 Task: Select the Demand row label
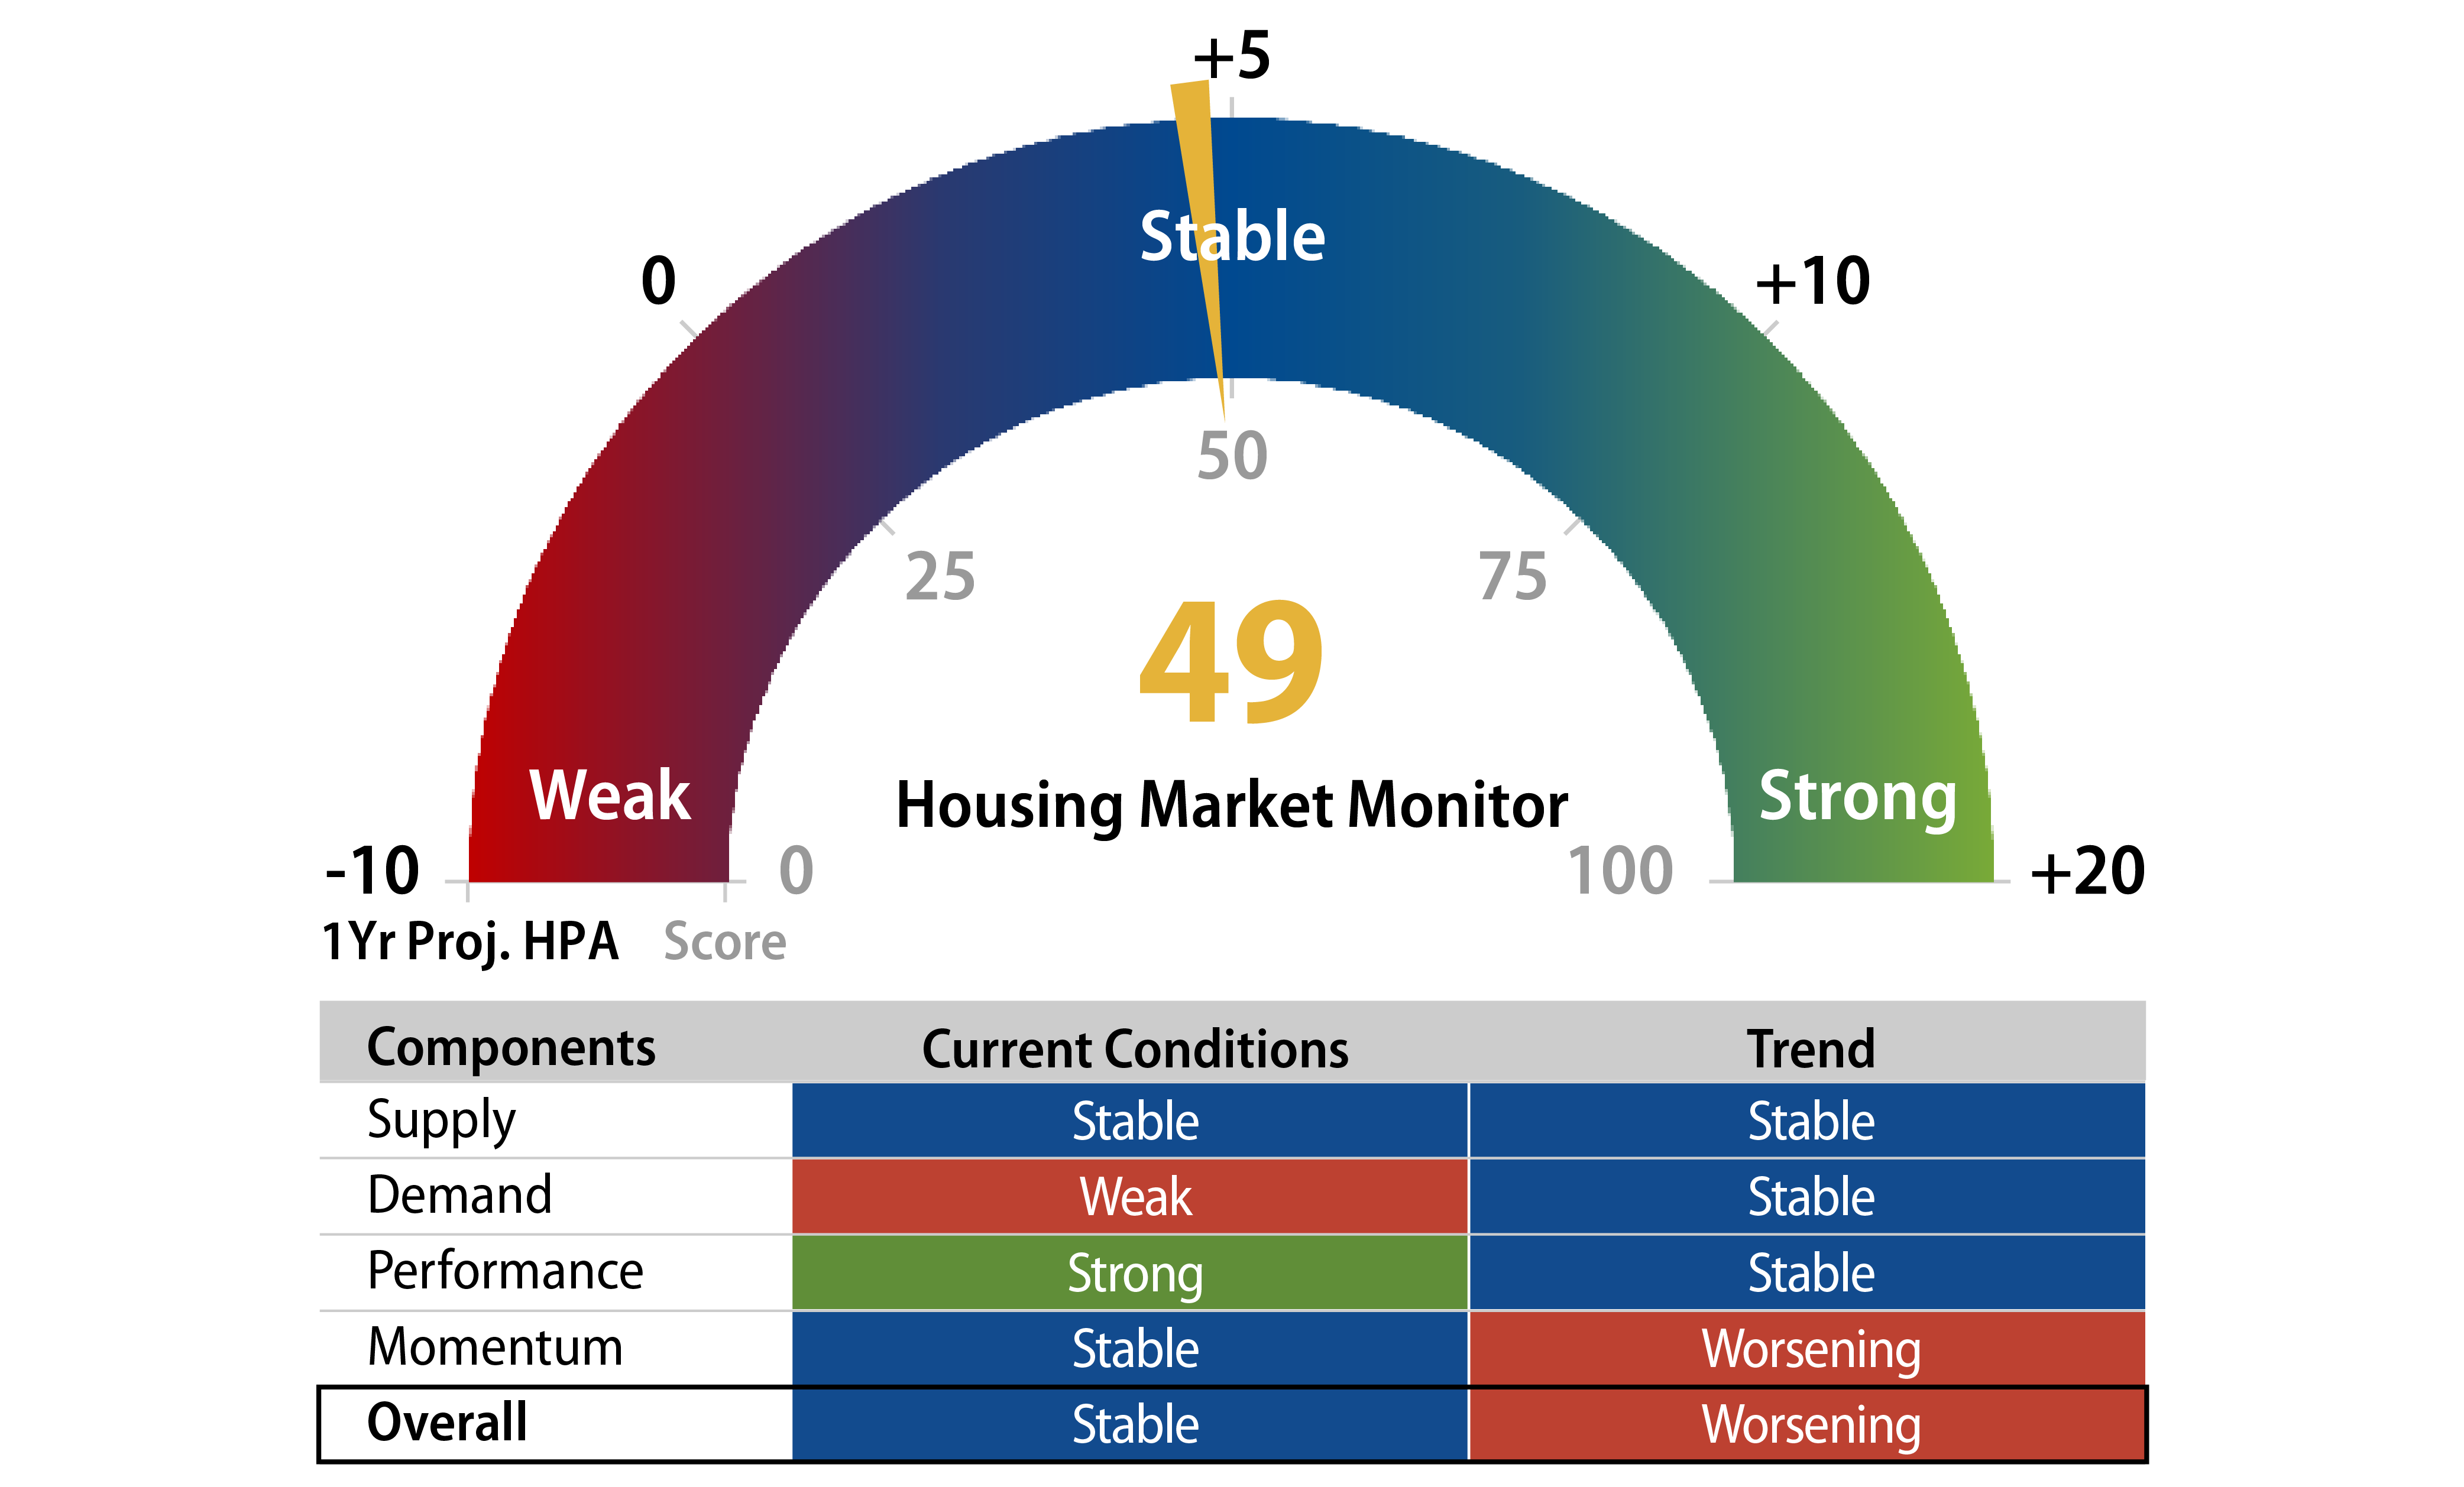(459, 1195)
